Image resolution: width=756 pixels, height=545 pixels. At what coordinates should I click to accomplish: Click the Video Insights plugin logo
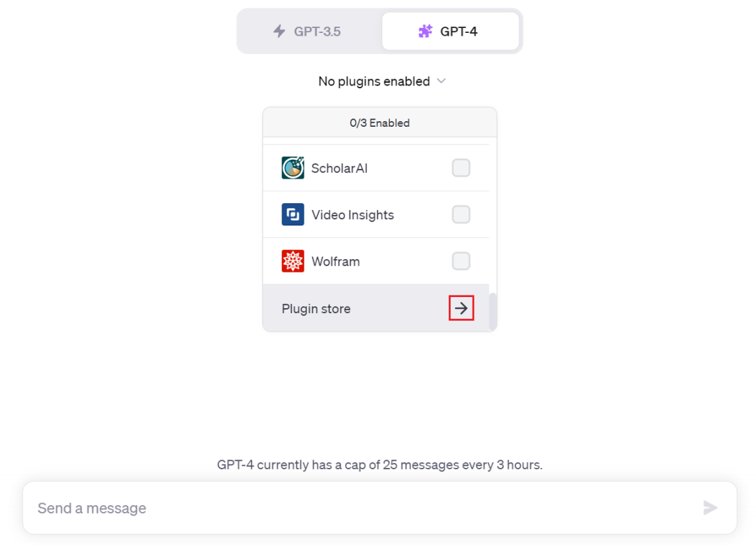pyautogui.click(x=293, y=214)
